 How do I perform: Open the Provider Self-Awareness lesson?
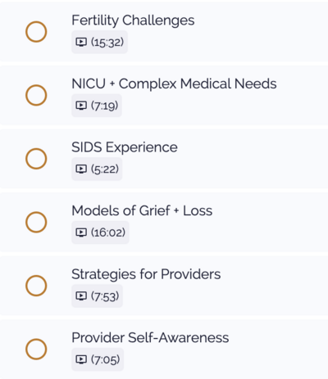tap(150, 337)
